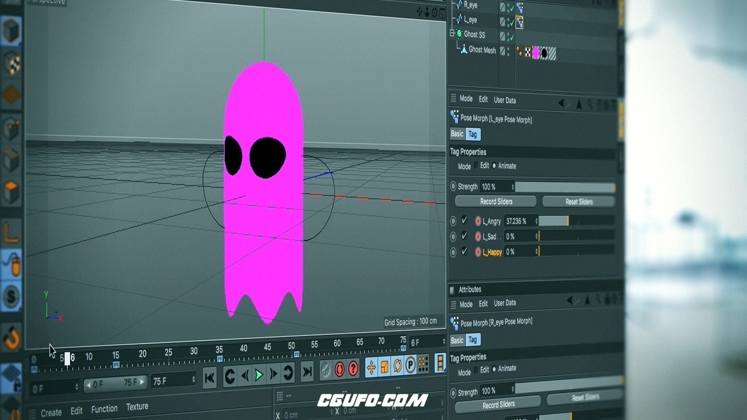Click the current frame 6 F stepper
The image size is (747, 420).
[x=444, y=341]
